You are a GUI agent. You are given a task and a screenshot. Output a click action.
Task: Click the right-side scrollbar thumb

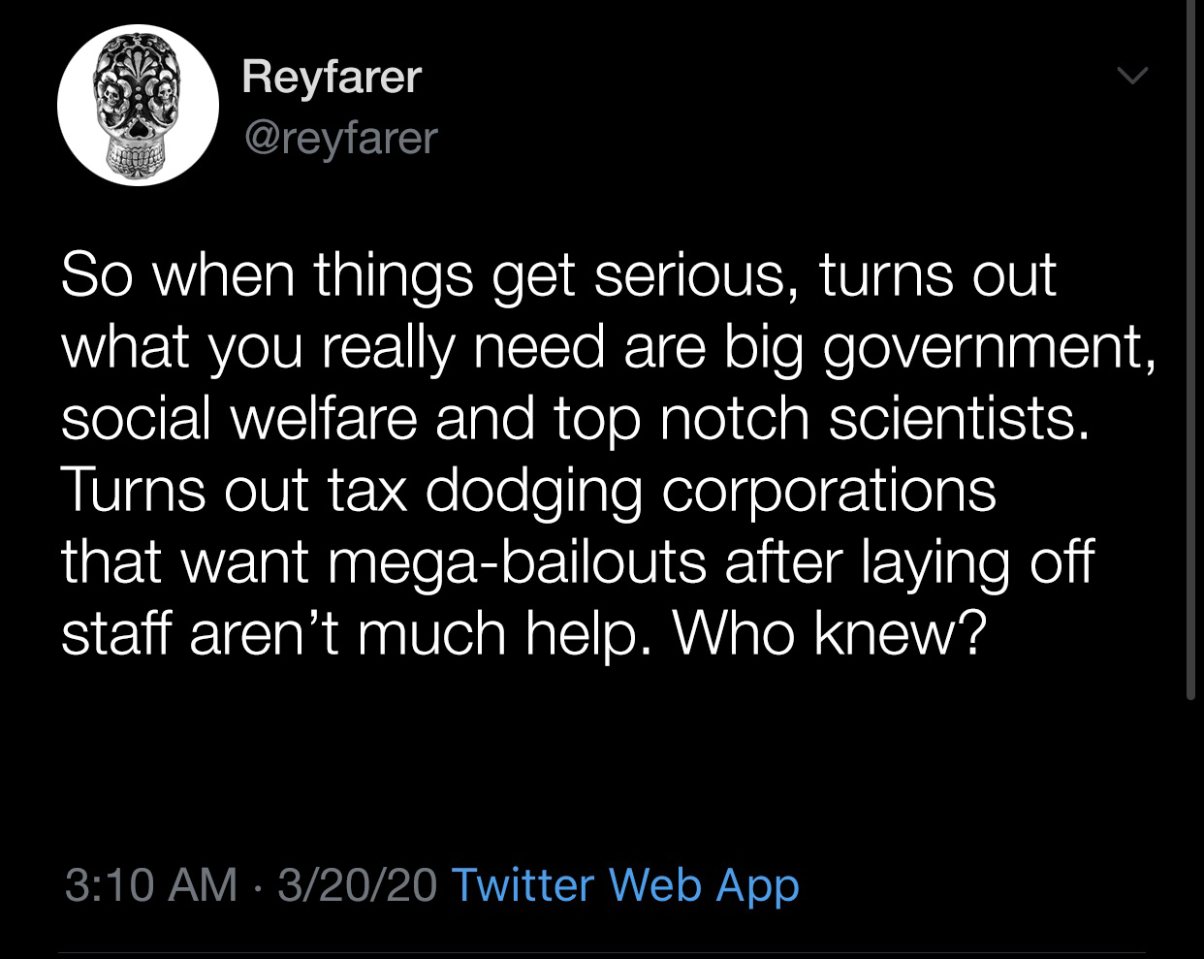tap(1191, 349)
